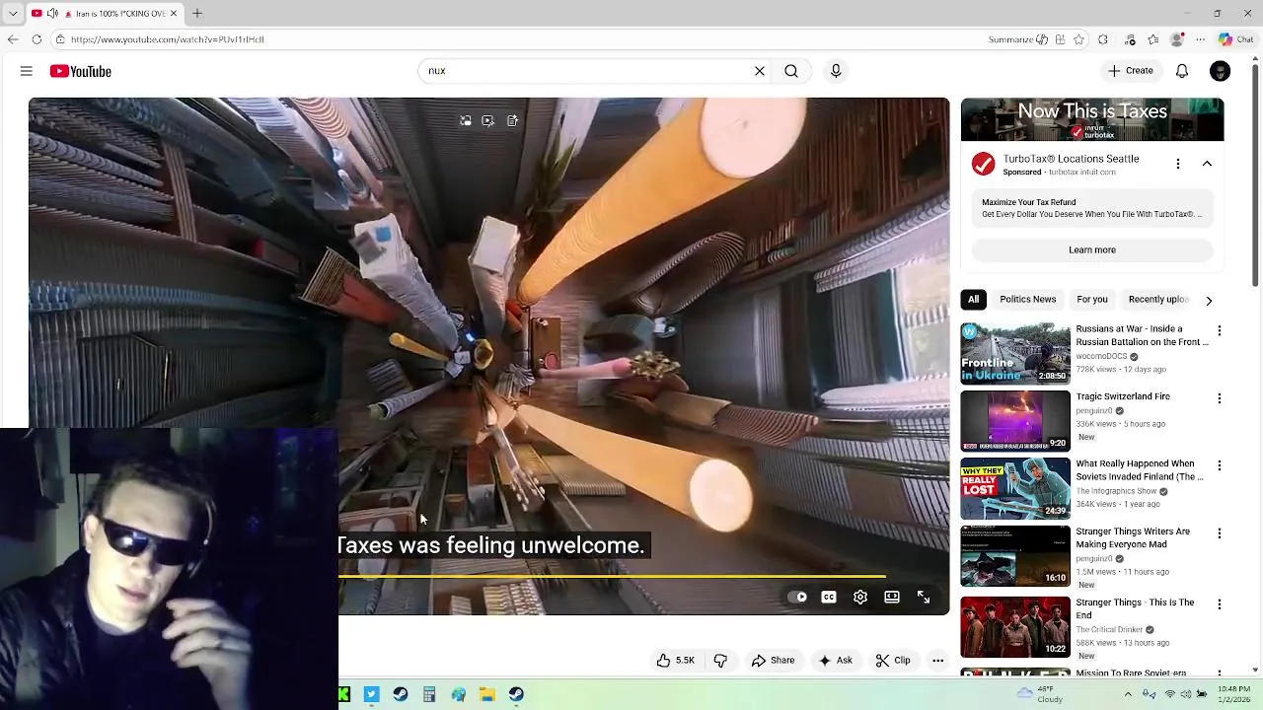Screen dimensions: 1263x710
Task: Enter full screen mode
Action: pos(924,597)
